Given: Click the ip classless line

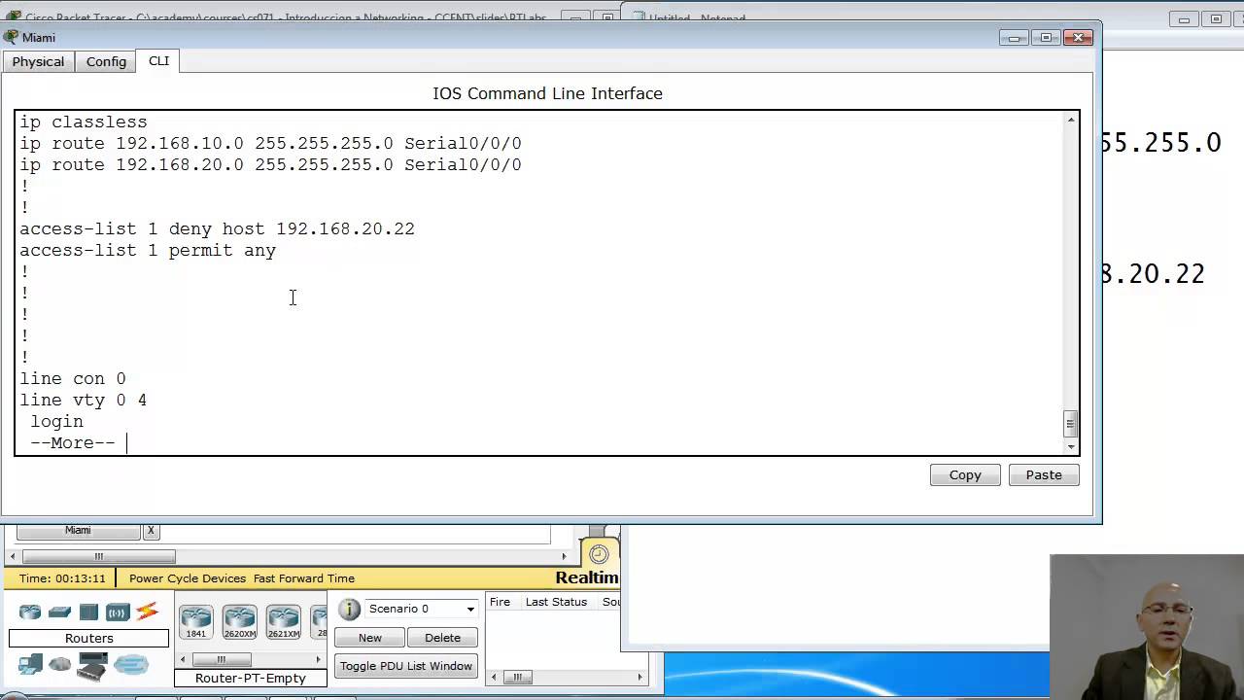Looking at the screenshot, I should 84,122.
